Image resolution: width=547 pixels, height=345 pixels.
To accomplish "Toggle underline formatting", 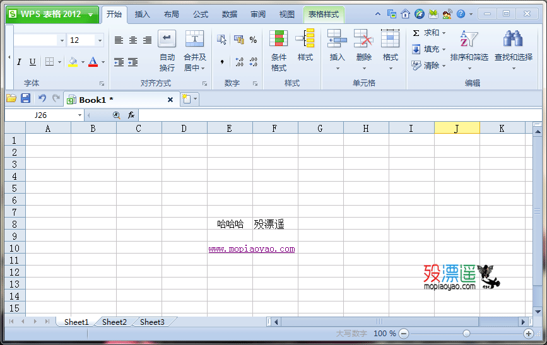I will pyautogui.click(x=32, y=62).
